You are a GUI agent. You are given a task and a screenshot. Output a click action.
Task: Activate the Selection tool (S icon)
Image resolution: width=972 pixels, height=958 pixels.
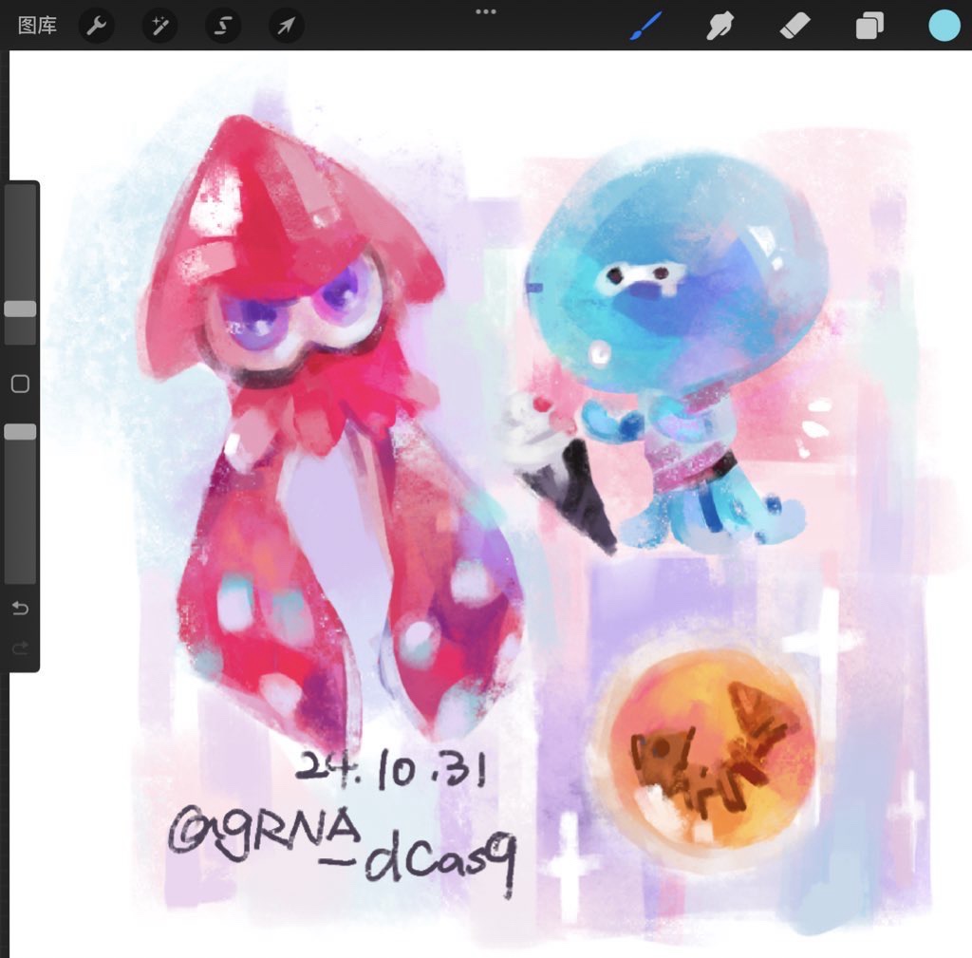click(x=223, y=26)
